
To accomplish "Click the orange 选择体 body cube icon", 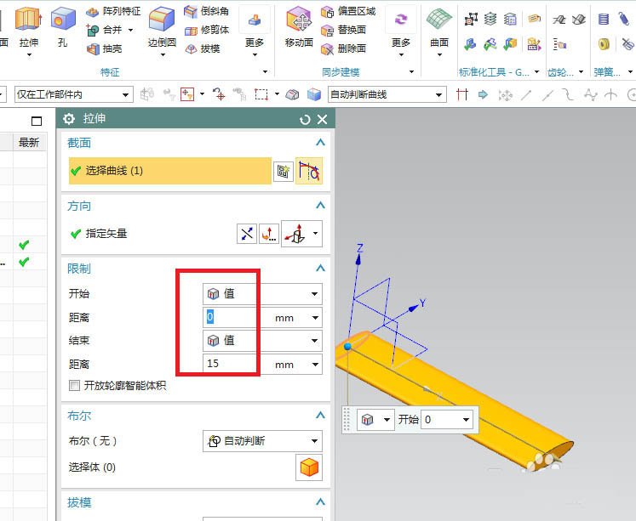I will tap(309, 467).
